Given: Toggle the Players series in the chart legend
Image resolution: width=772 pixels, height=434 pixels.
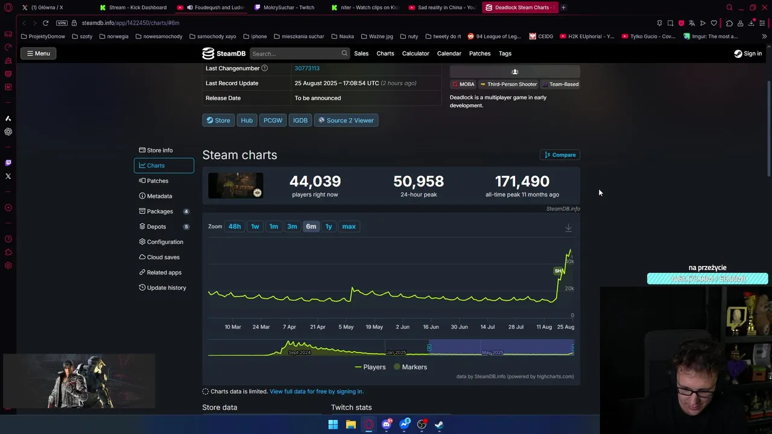Looking at the screenshot, I should click(370, 367).
